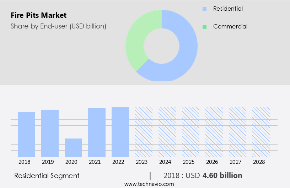Click the Fire Pits Market title
This screenshot has width=290, height=188.
coord(38,15)
